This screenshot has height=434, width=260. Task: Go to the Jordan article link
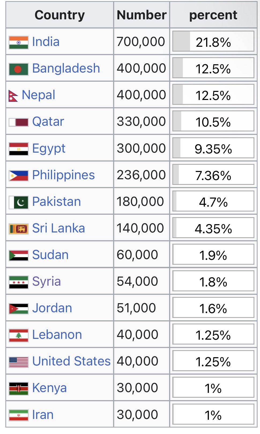(x=52, y=308)
